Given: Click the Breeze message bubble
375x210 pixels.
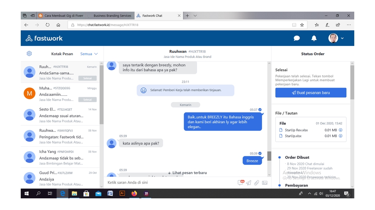Looking at the screenshot, I should point(252,161).
